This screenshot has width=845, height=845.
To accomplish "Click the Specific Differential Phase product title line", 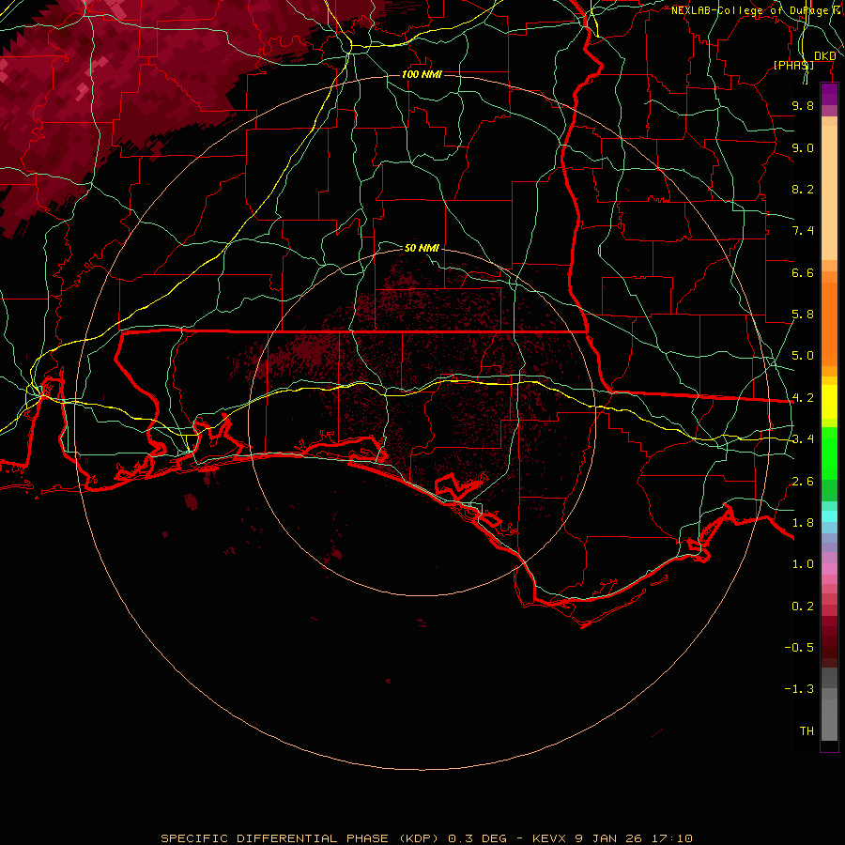I will pyautogui.click(x=426, y=838).
